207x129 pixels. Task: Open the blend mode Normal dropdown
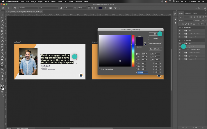tap(186, 21)
